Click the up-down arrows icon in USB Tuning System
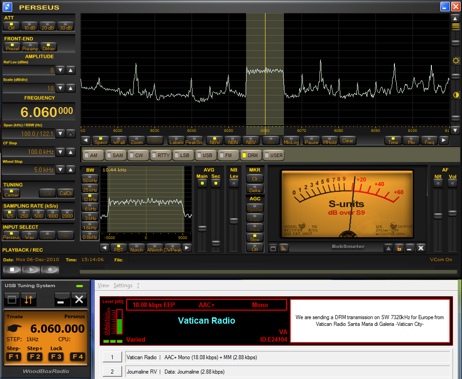Viewport: 462px width, 379px height. (x=27, y=299)
